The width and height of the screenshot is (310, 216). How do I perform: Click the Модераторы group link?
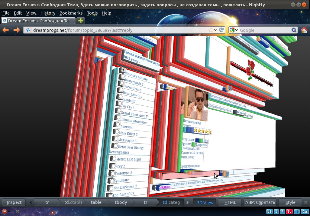tap(201, 145)
